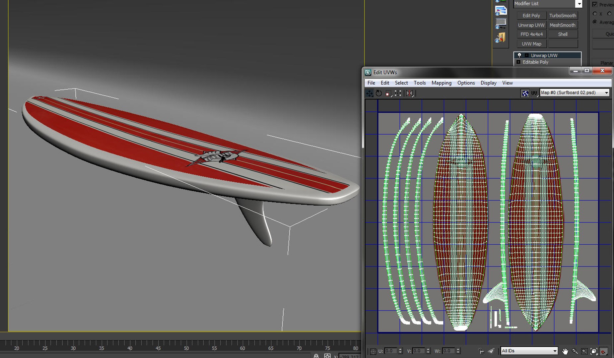The width and height of the screenshot is (614, 358).
Task: Click the U value spinner arrows
Action: 400,351
